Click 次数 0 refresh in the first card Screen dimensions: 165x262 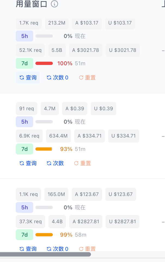[57, 78]
